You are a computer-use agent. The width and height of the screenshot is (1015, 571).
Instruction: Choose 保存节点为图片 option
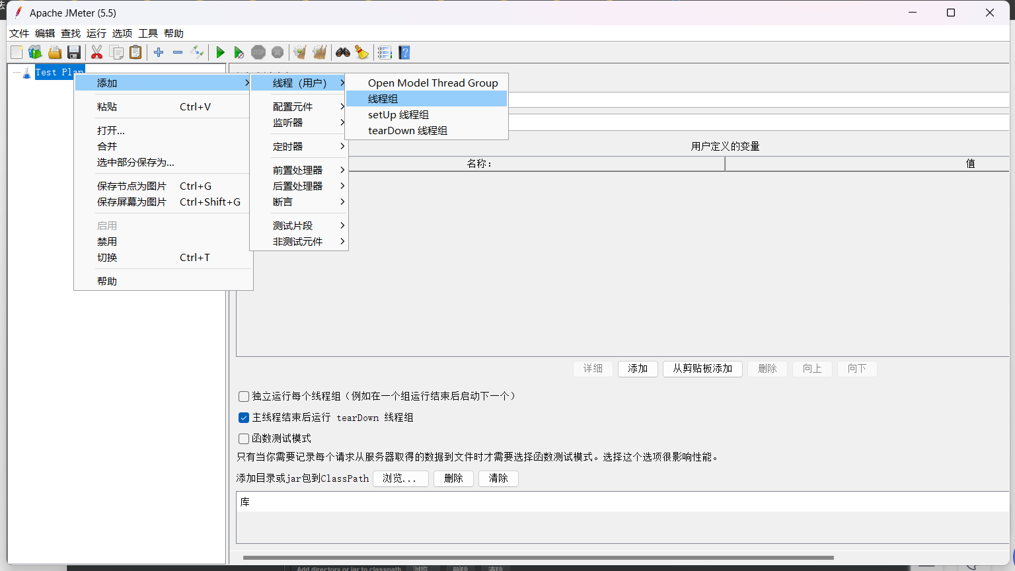(x=163, y=186)
